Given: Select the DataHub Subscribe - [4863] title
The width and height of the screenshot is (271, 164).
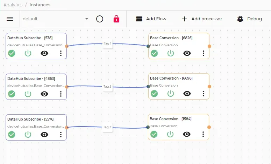Looking at the screenshot, I should coord(31,78).
